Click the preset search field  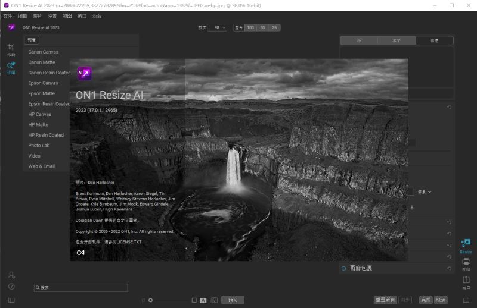point(81,288)
